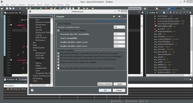The image size is (193, 103).
Task: Close the Outline view tab
Action: coord(157,13)
